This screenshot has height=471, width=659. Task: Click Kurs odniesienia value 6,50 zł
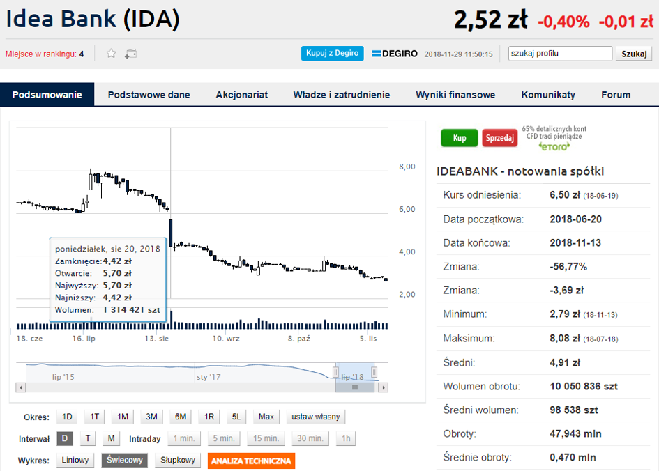(565, 195)
